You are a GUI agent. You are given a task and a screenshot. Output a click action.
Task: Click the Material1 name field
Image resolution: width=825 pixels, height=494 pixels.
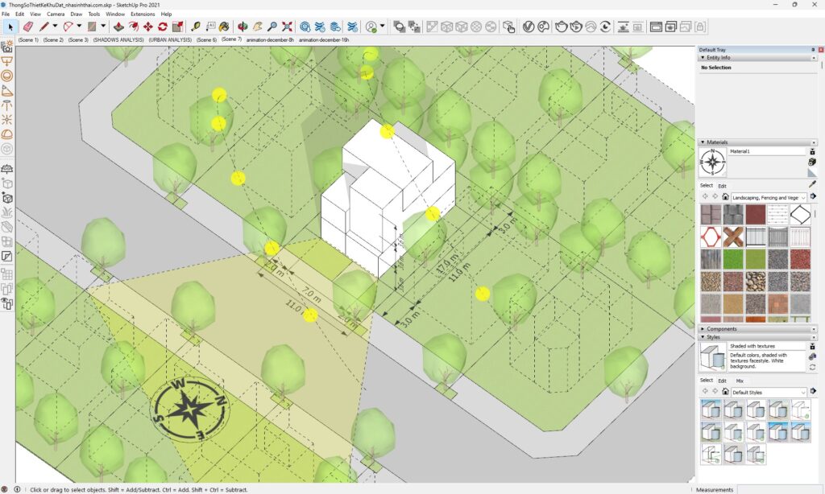pyautogui.click(x=766, y=151)
